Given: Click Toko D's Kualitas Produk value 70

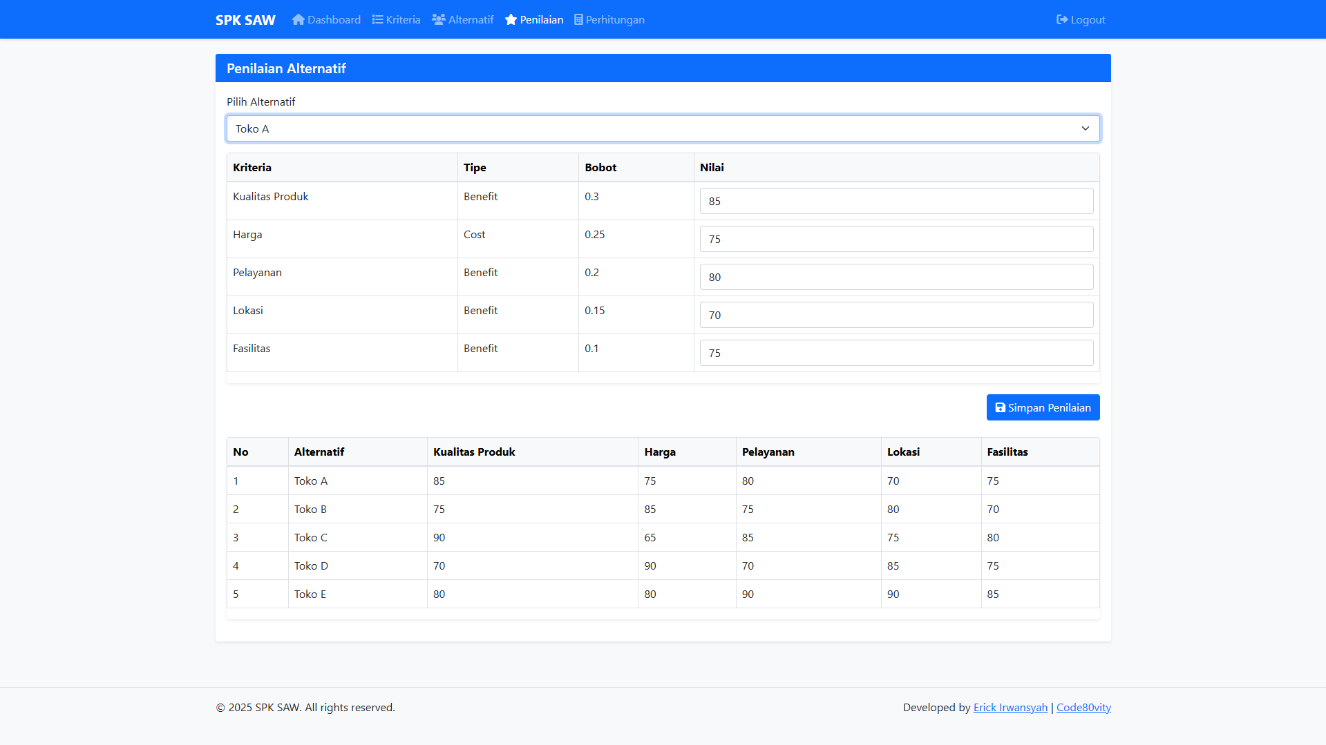Looking at the screenshot, I should (439, 565).
